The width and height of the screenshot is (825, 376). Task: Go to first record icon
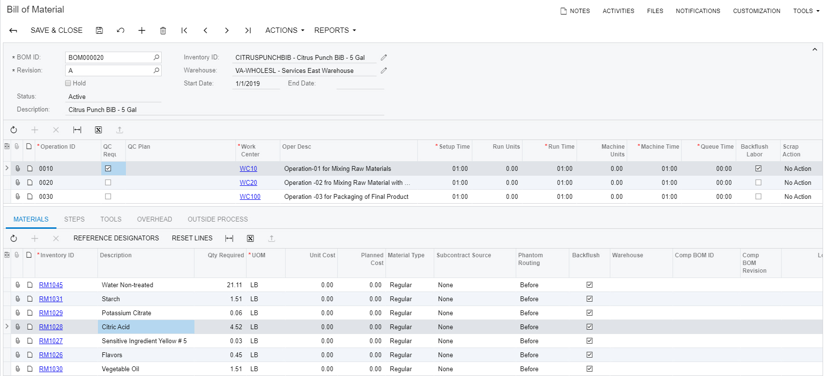184,30
